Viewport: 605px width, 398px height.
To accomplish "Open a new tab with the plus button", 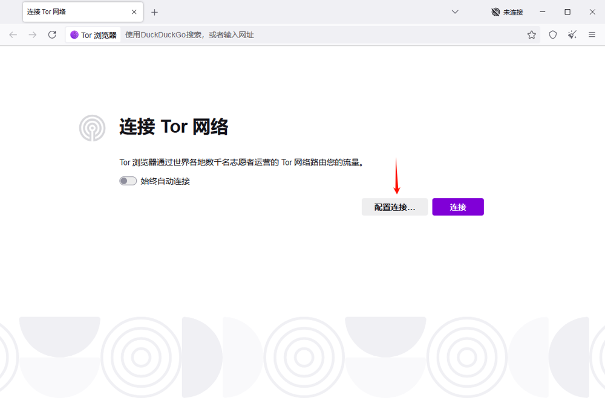I will pos(154,12).
